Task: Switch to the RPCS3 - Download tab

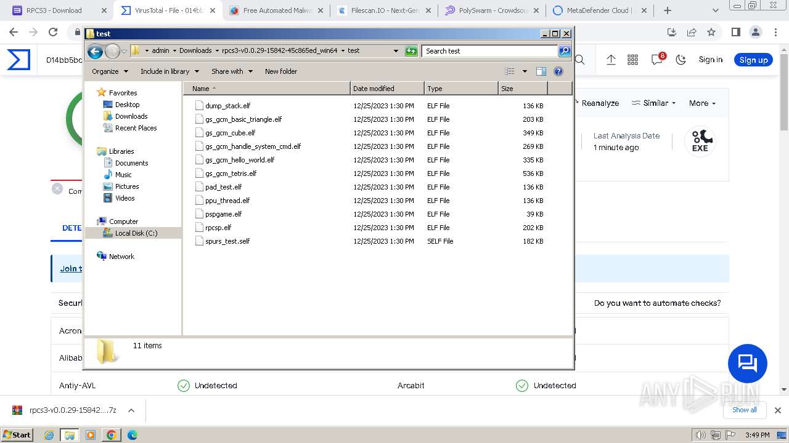Action: click(x=60, y=10)
